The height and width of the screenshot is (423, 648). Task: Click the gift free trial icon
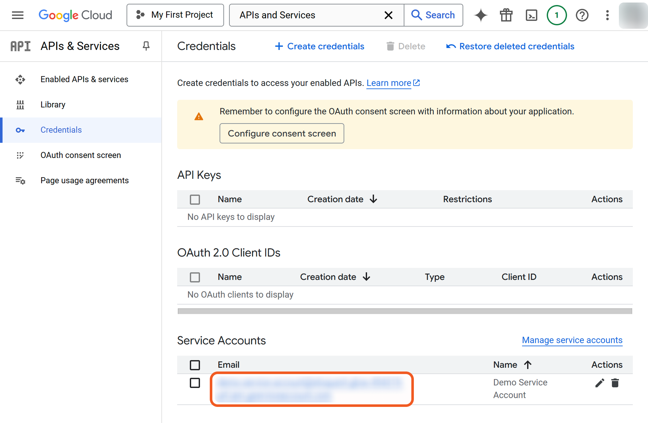coord(506,15)
